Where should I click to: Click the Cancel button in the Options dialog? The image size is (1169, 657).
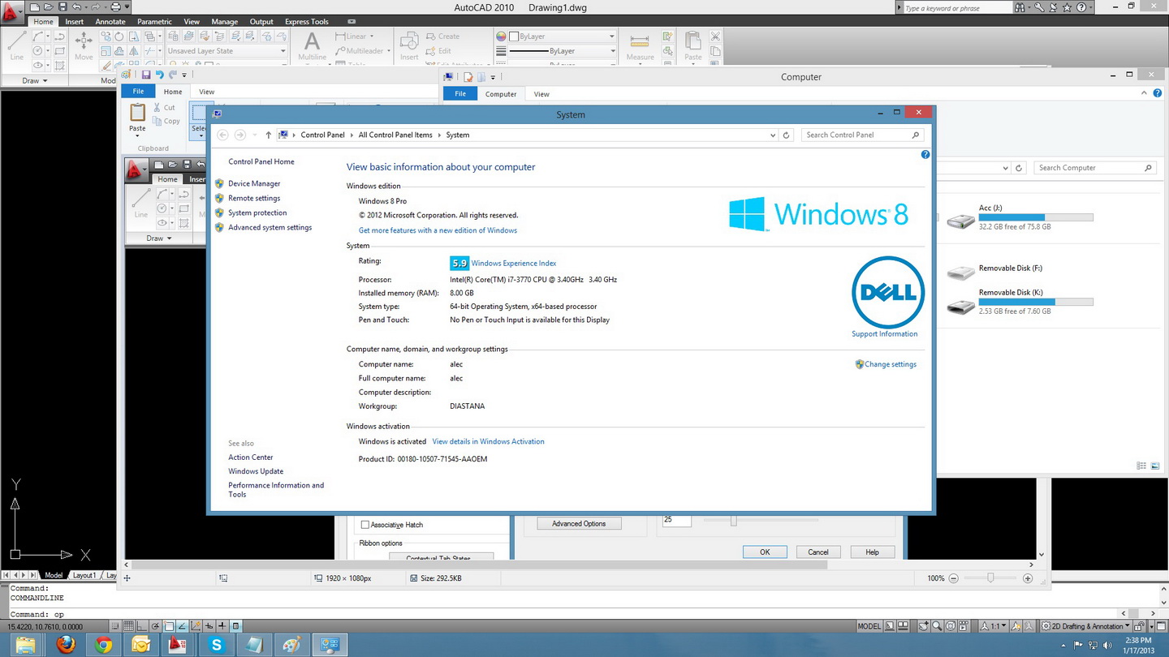click(x=818, y=552)
